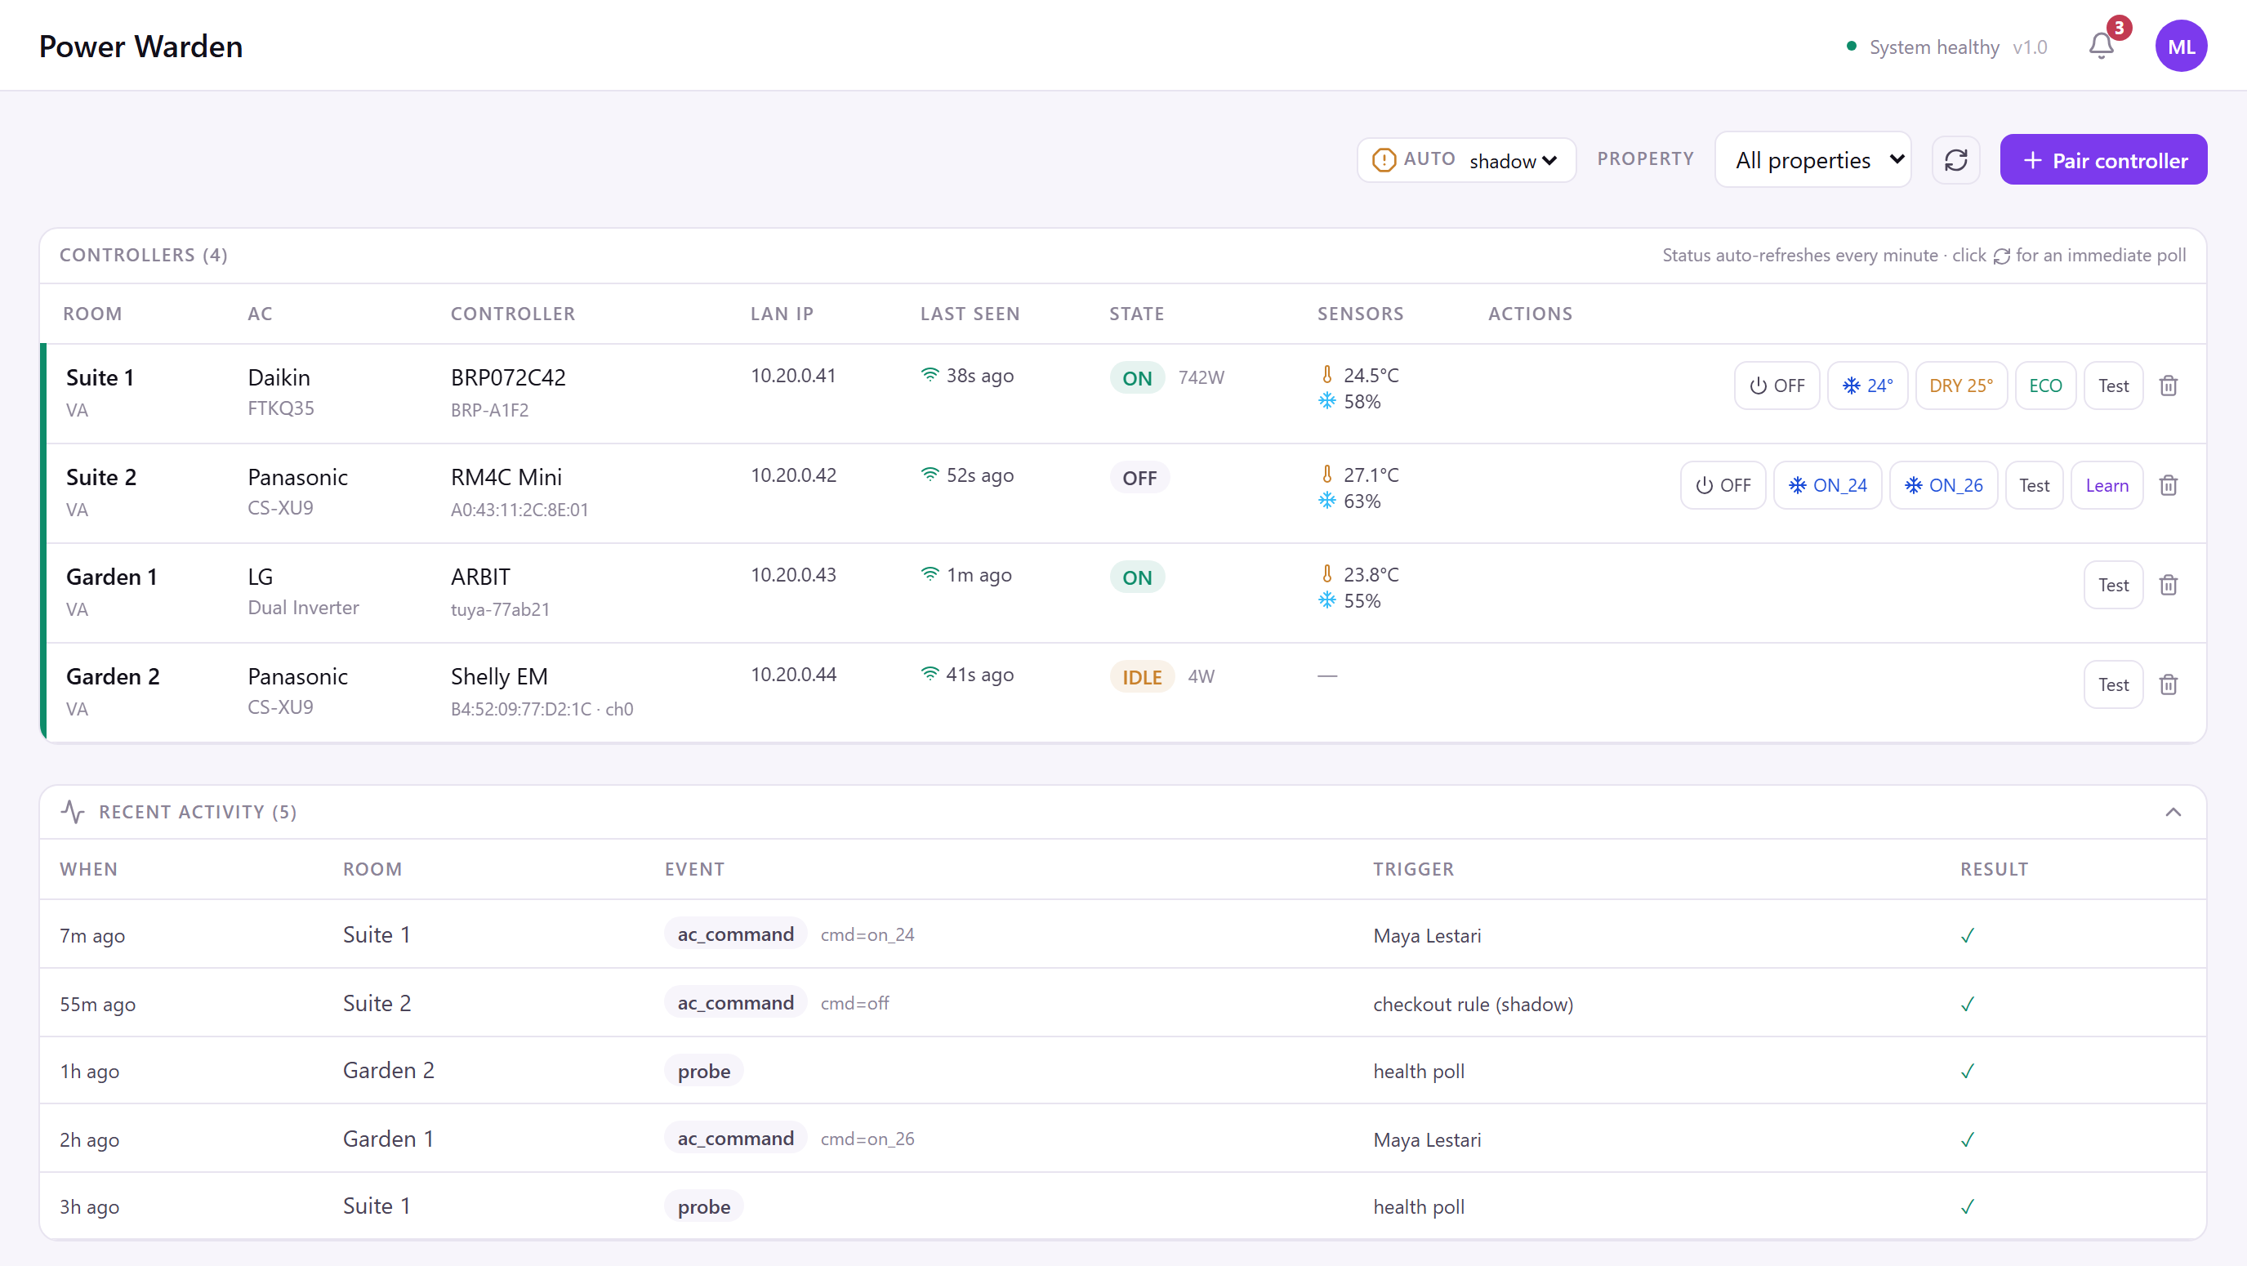Remove the Garden 2 Shelly EM controller
Image resolution: width=2247 pixels, height=1266 pixels.
pos(2169,684)
